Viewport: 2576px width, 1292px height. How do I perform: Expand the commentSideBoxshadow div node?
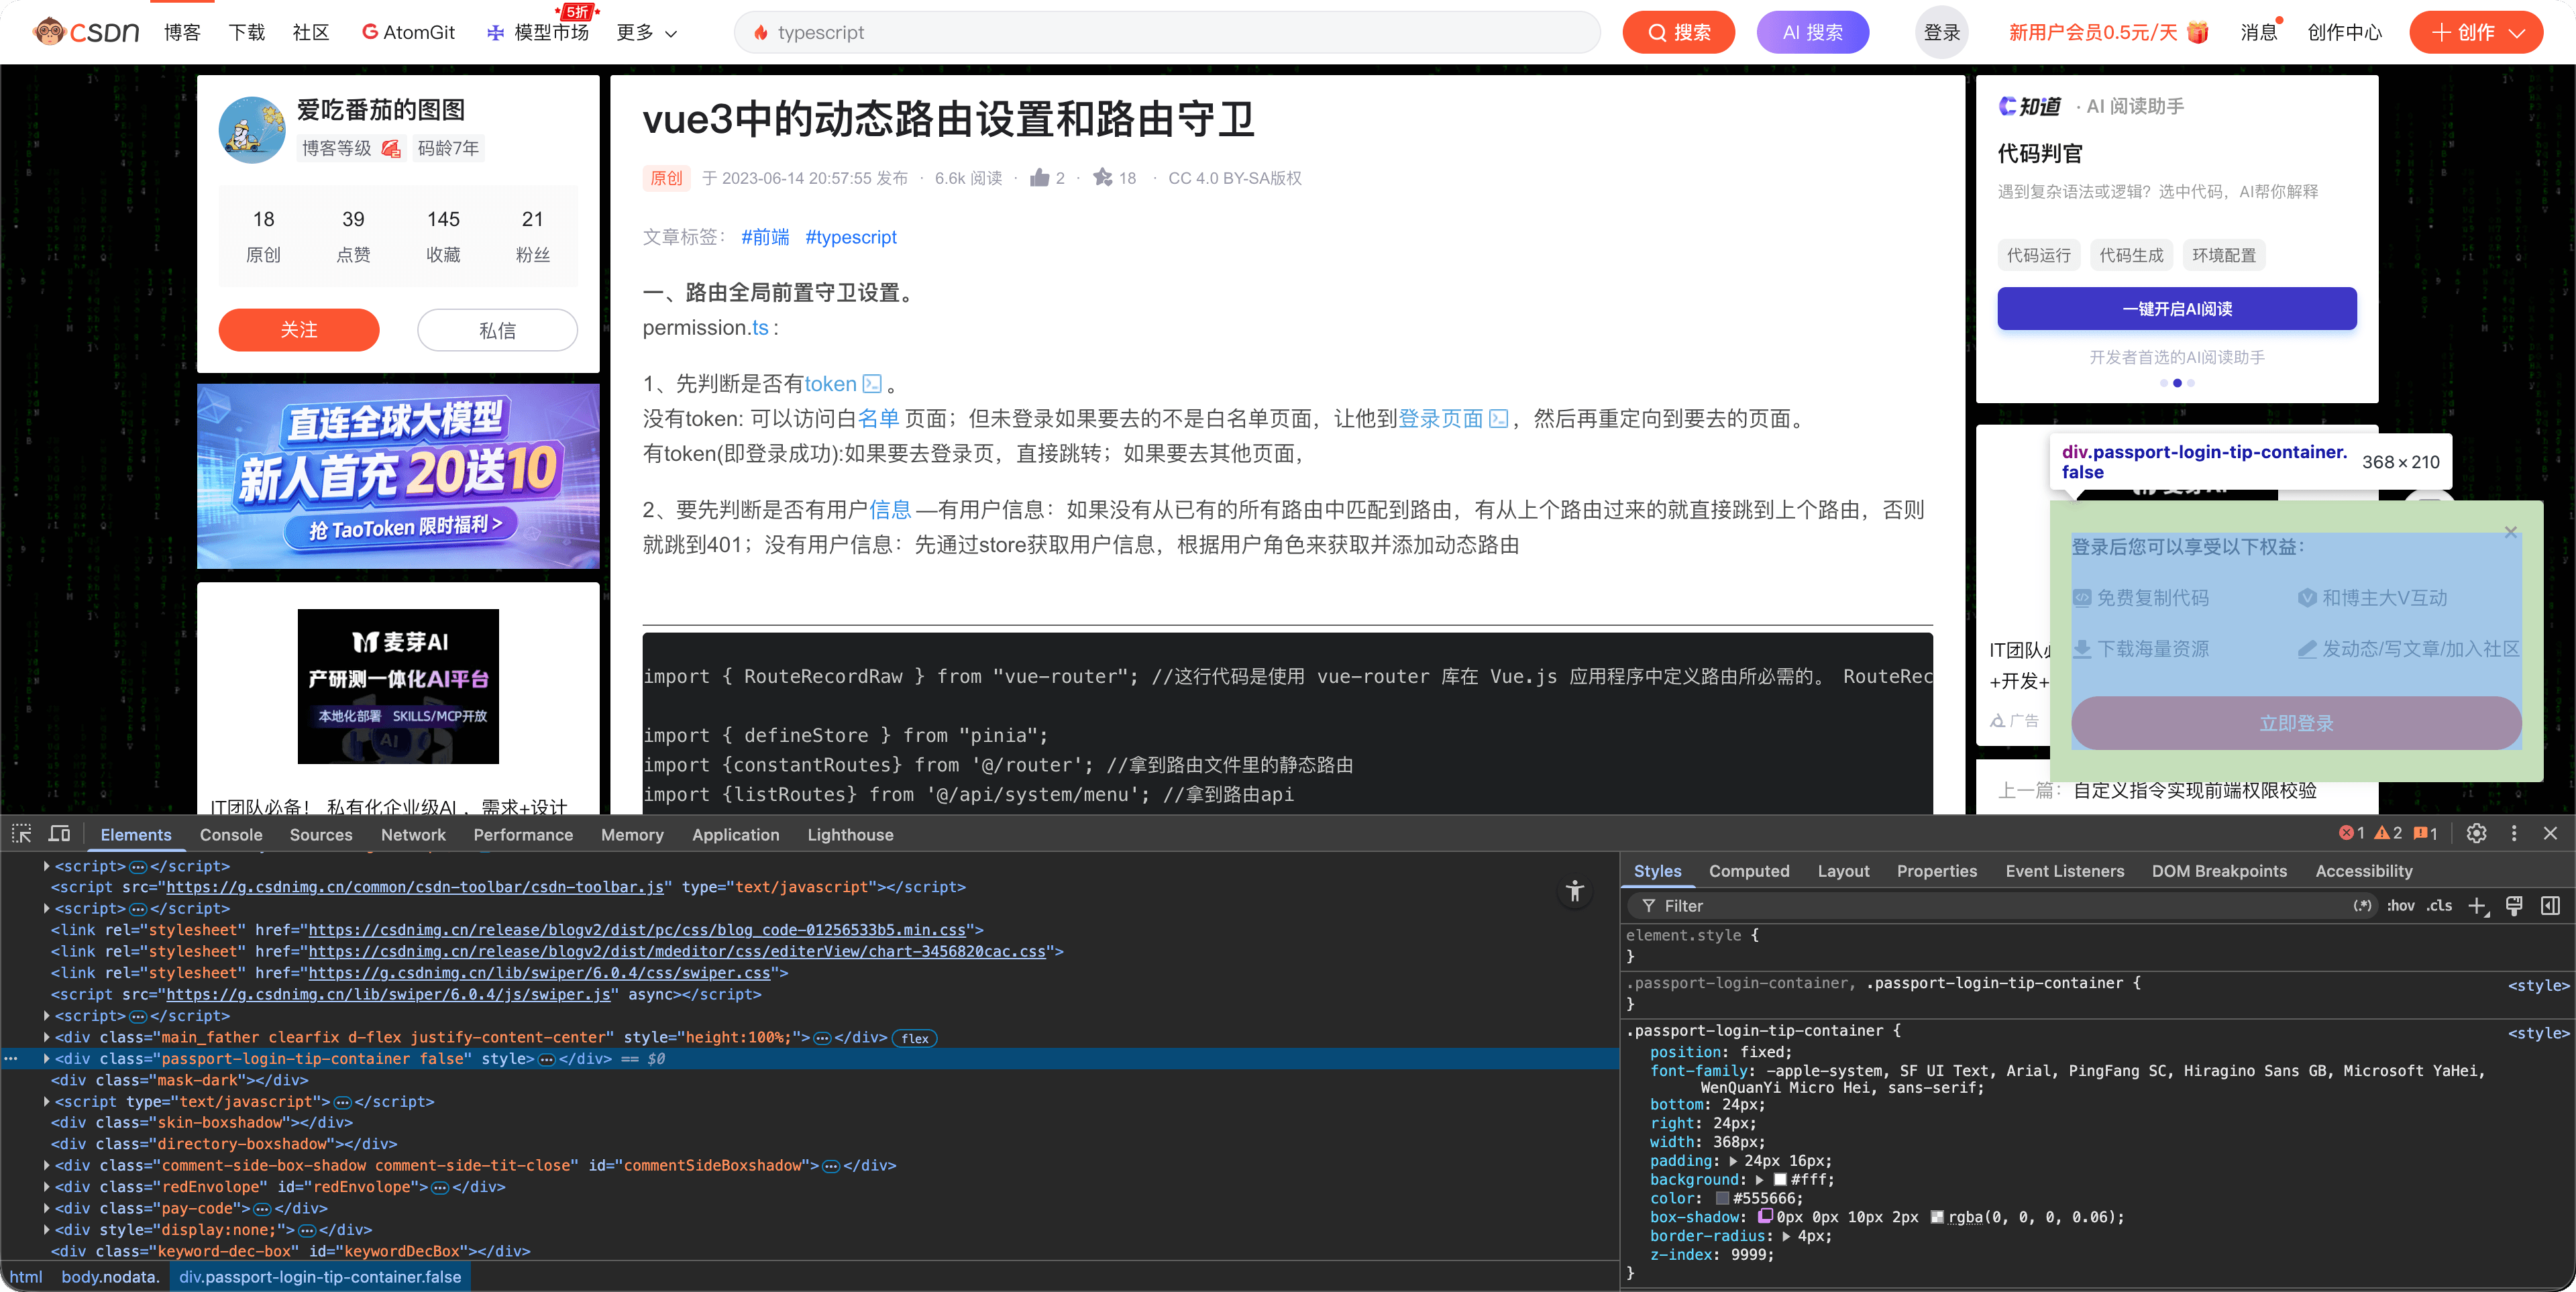tap(47, 1165)
